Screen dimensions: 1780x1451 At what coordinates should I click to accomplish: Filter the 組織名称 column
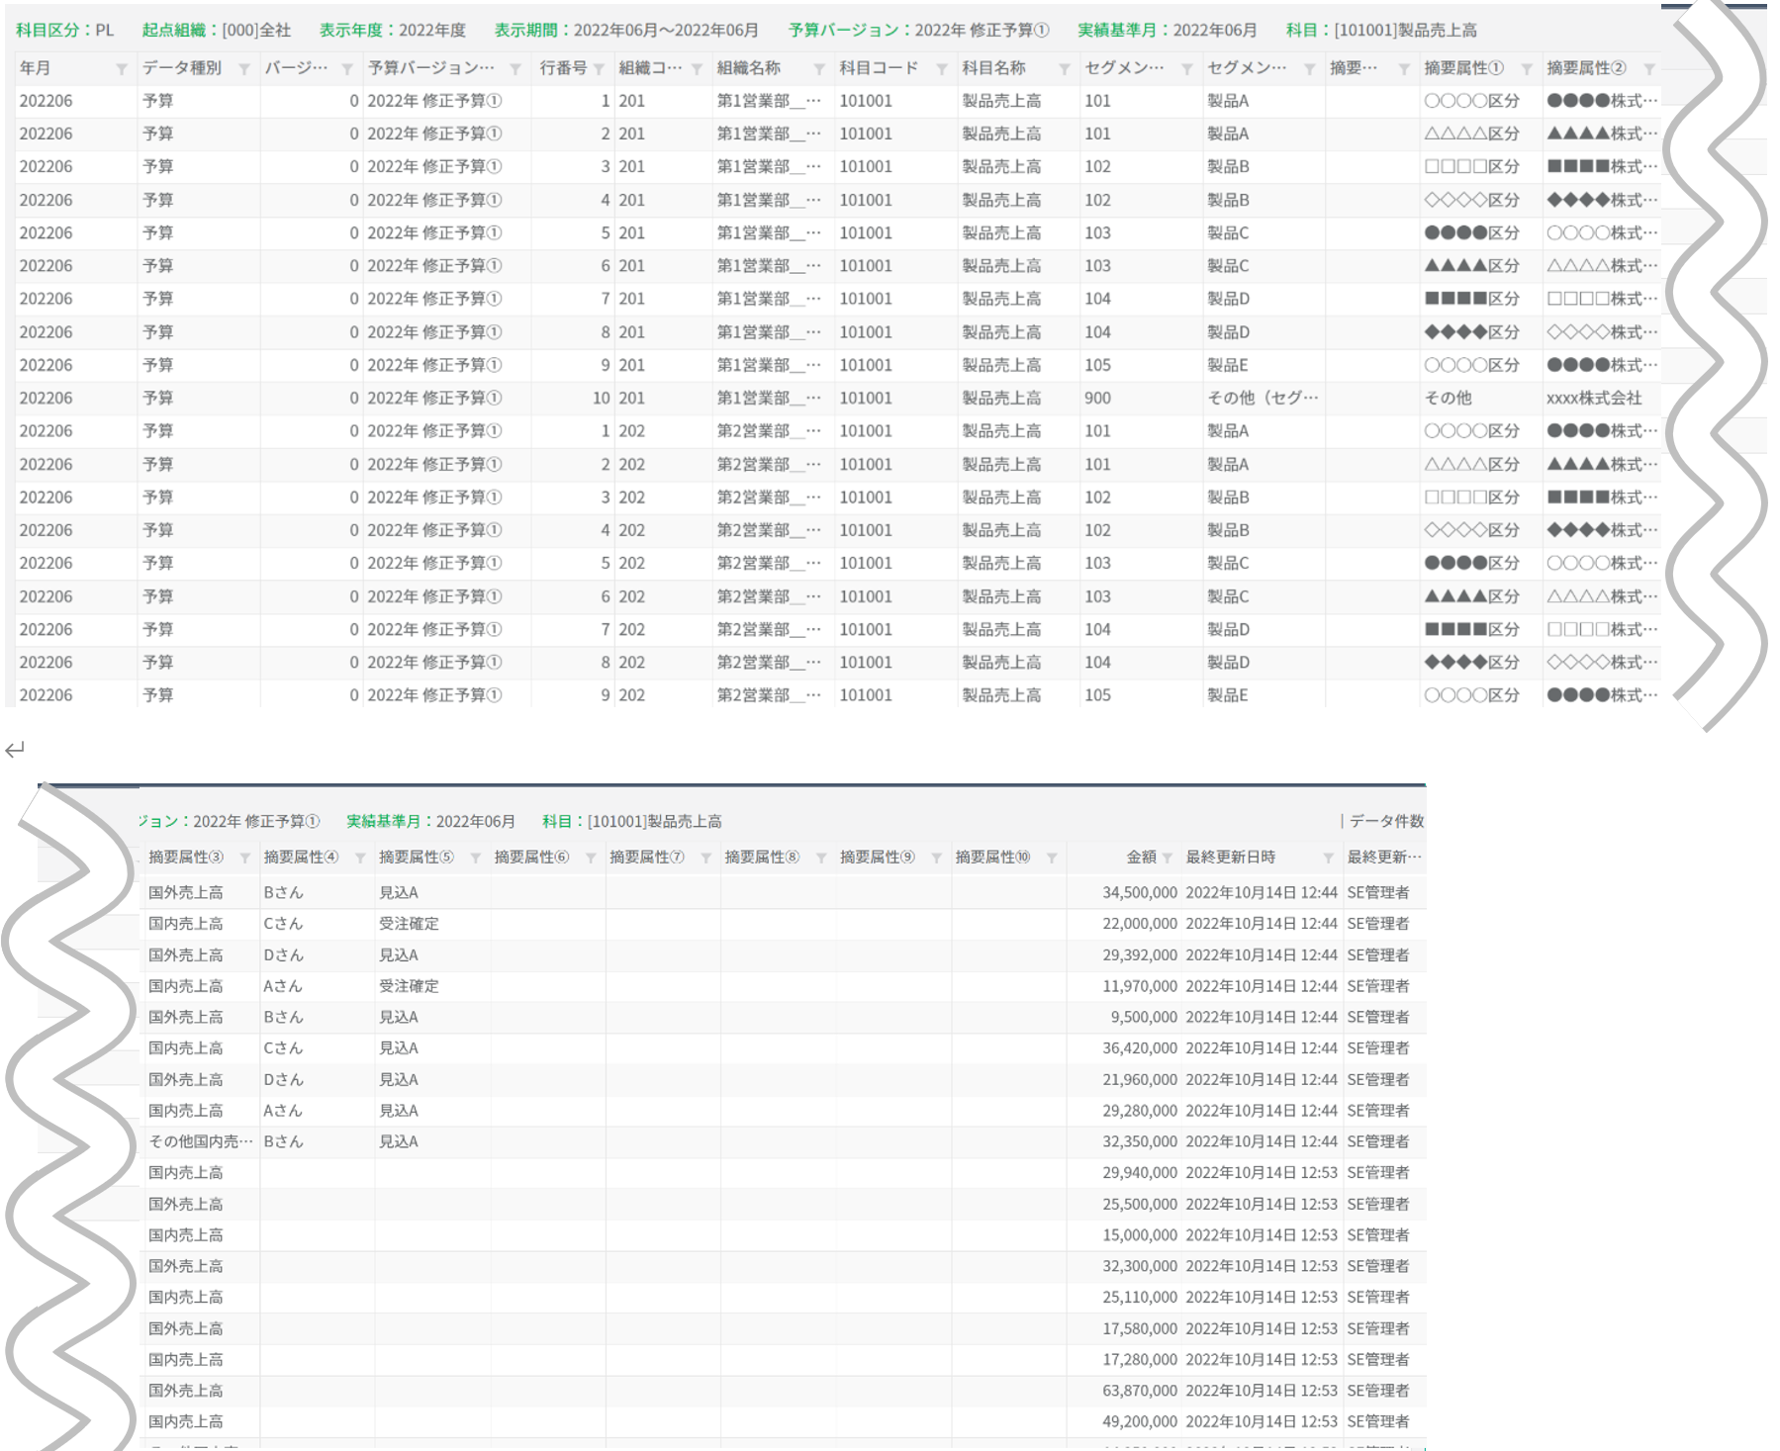click(819, 69)
